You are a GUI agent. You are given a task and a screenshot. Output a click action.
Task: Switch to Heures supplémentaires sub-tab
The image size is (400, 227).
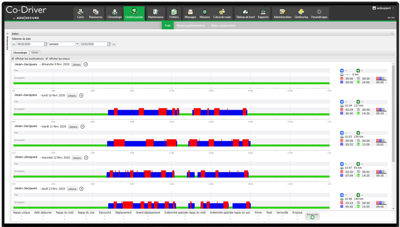(x=191, y=26)
